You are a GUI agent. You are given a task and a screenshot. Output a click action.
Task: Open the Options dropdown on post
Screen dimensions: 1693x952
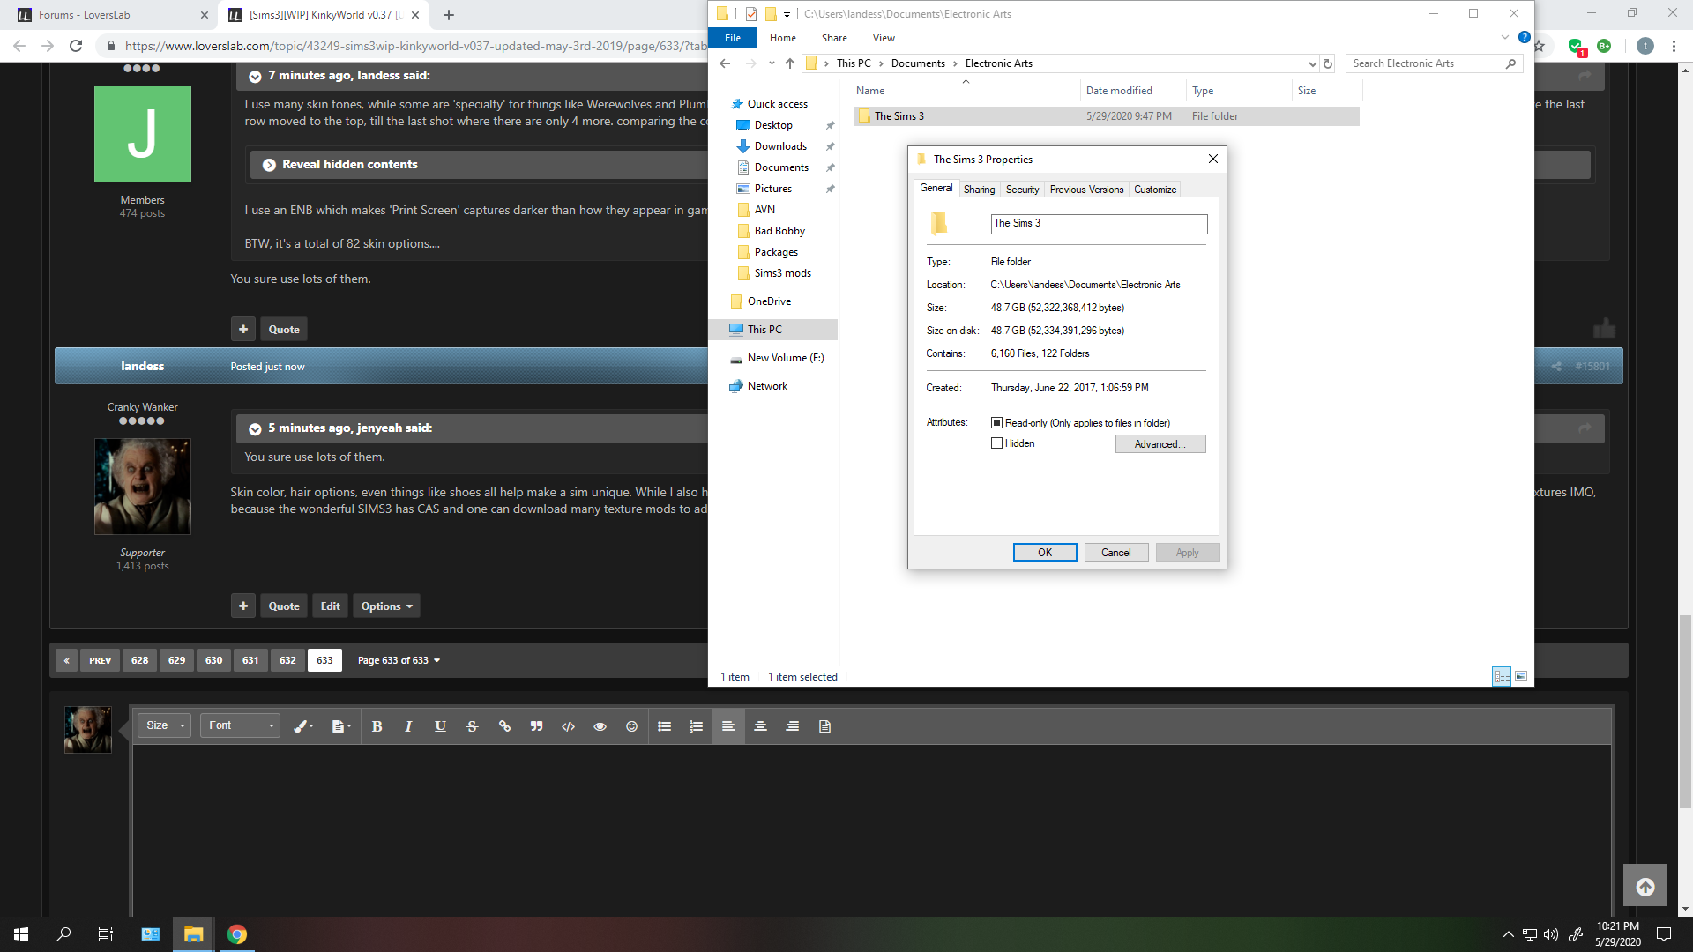(x=386, y=606)
